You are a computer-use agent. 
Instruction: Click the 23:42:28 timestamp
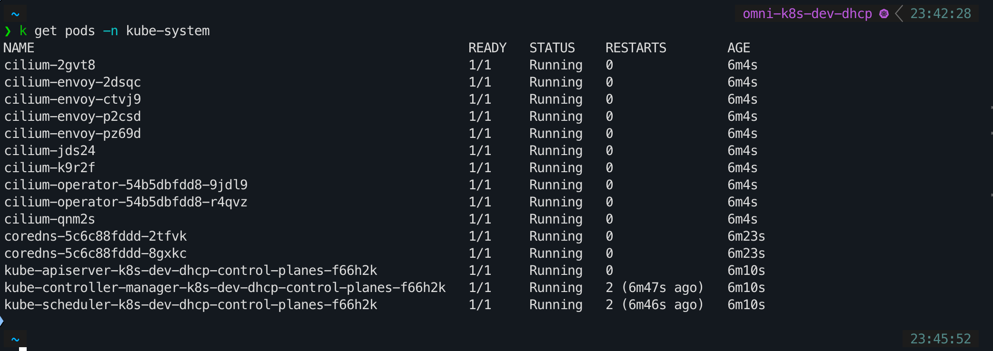click(x=941, y=14)
